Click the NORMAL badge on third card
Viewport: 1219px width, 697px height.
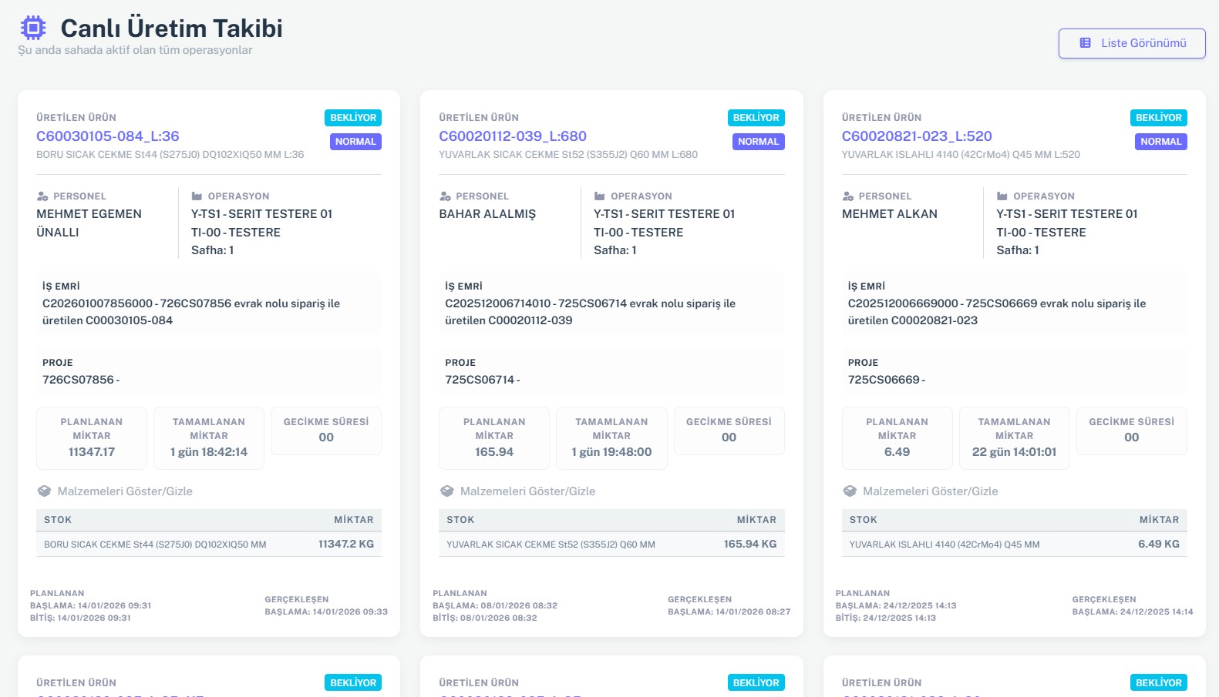(x=1160, y=142)
